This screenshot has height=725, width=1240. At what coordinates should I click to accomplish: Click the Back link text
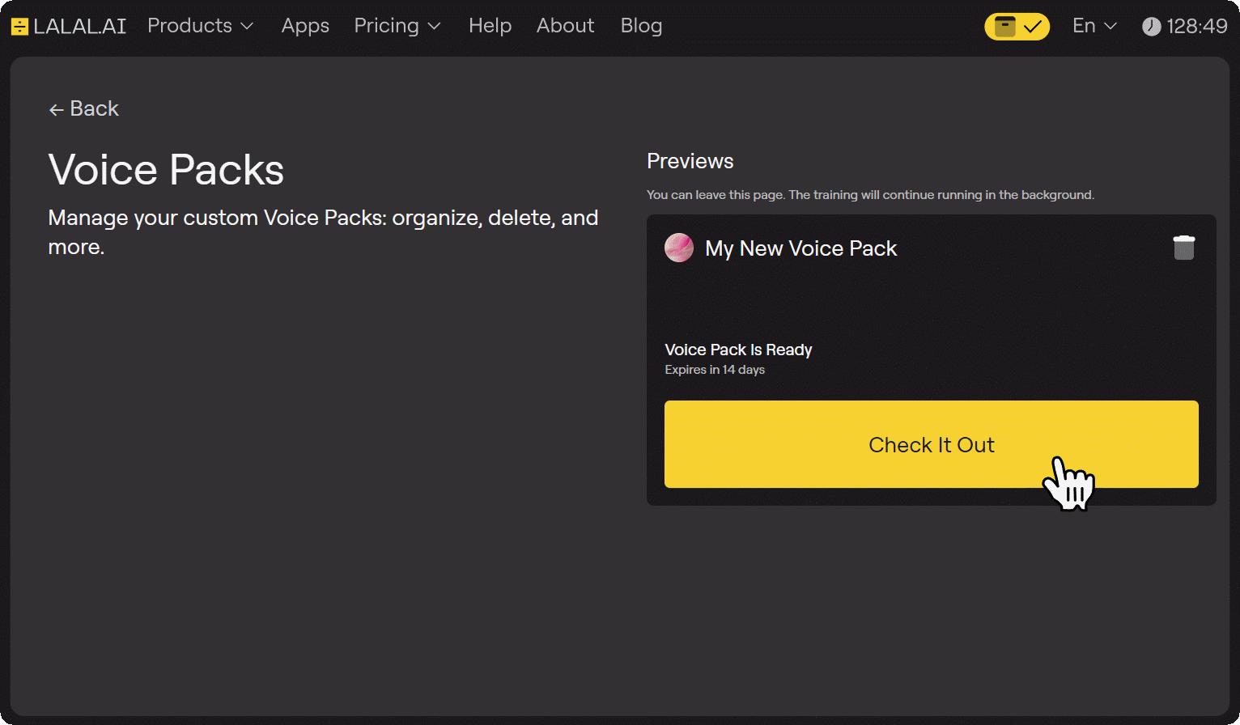coord(94,108)
